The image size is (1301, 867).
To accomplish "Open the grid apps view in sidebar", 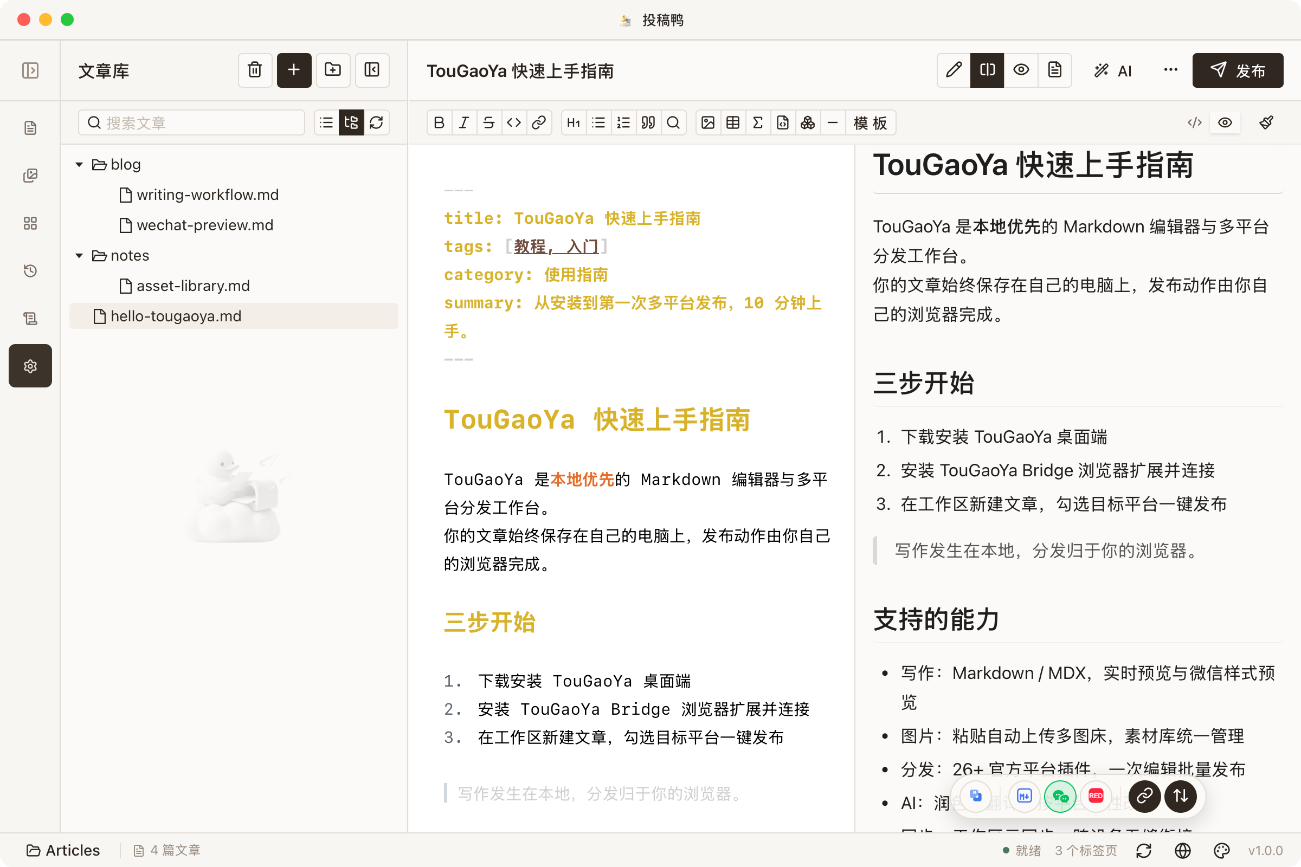I will coord(30,223).
